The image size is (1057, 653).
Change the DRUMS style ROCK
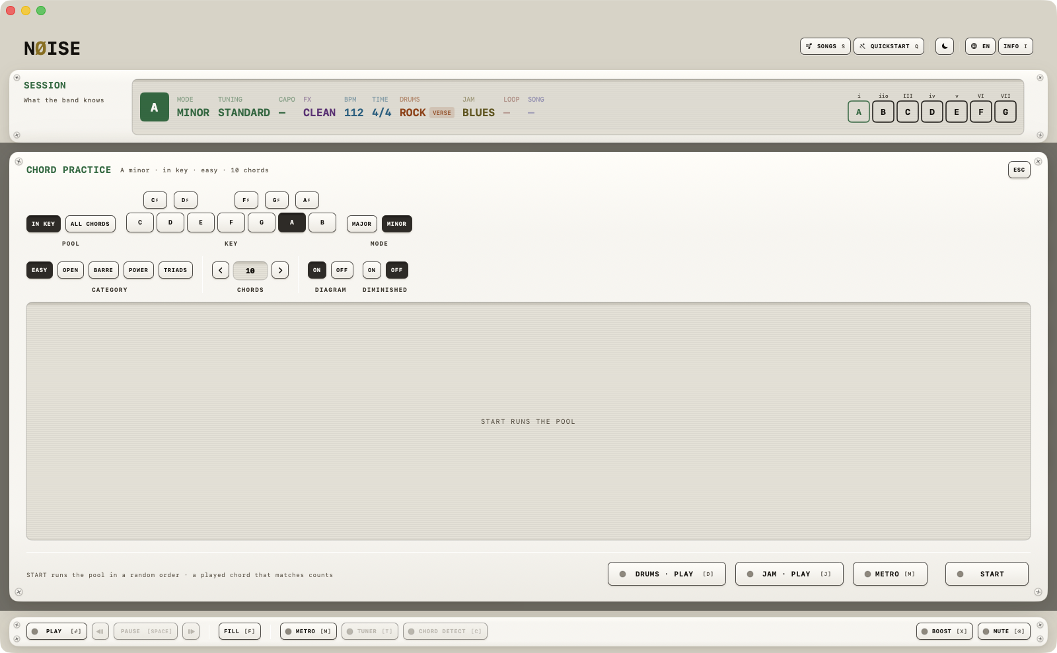point(412,113)
